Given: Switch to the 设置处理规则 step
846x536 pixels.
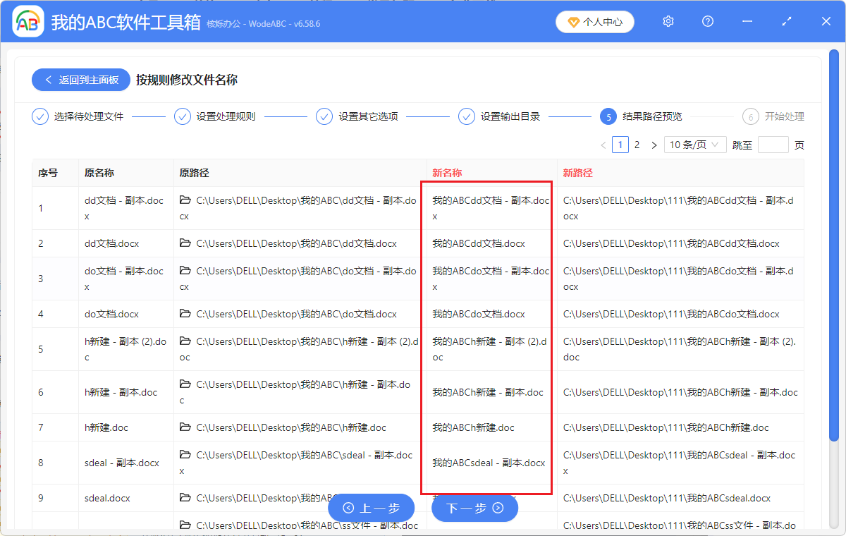Looking at the screenshot, I should [217, 116].
